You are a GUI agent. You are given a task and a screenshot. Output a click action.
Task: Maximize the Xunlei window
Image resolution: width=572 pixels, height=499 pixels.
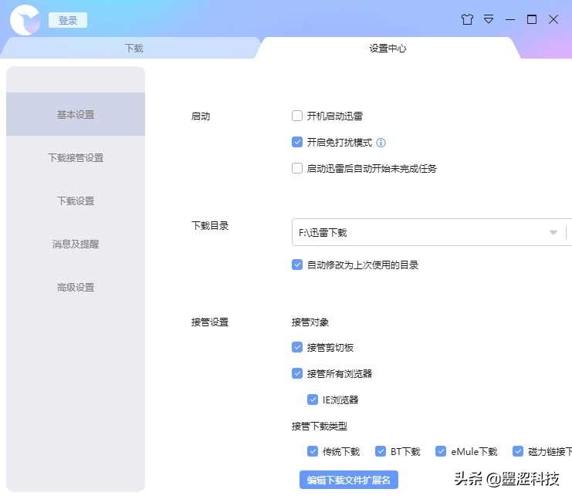click(532, 19)
